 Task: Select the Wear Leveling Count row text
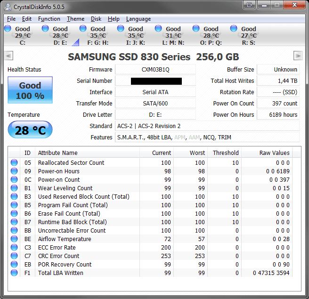coord(65,188)
